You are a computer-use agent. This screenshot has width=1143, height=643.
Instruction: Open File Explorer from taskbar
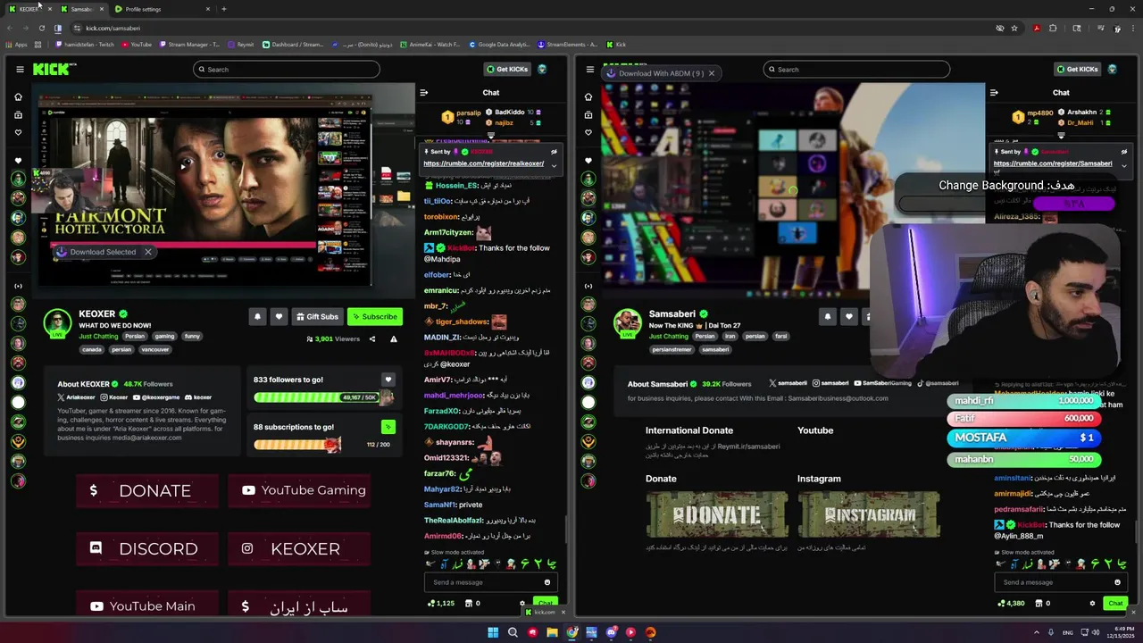(552, 632)
